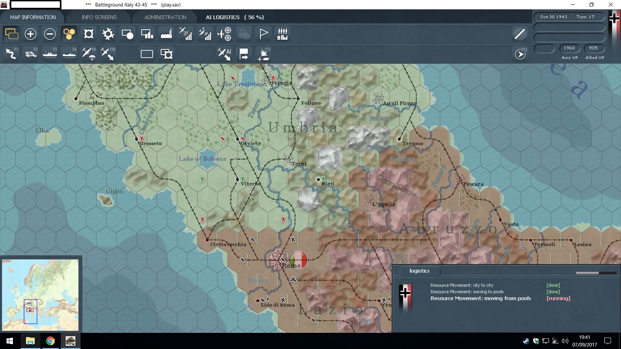Click the Teramo town label
The image size is (621, 349).
click(x=413, y=143)
